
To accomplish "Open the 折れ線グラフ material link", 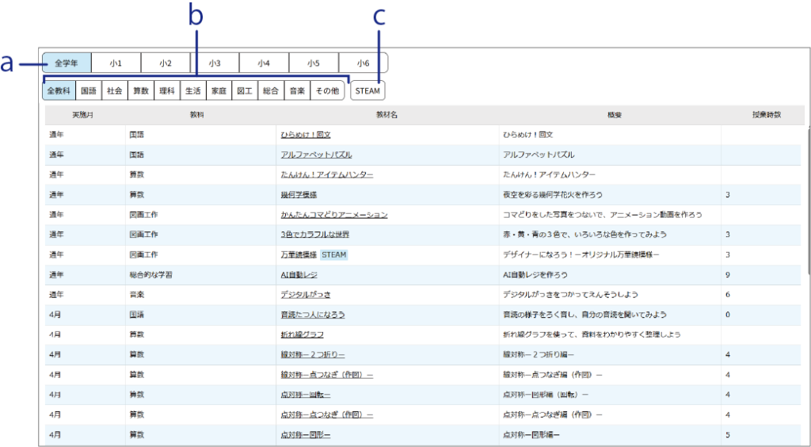I will [x=302, y=334].
